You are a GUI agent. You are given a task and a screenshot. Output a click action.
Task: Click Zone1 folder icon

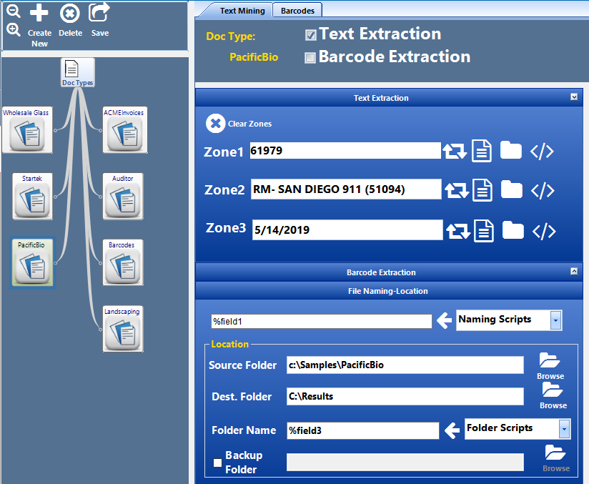(x=511, y=150)
